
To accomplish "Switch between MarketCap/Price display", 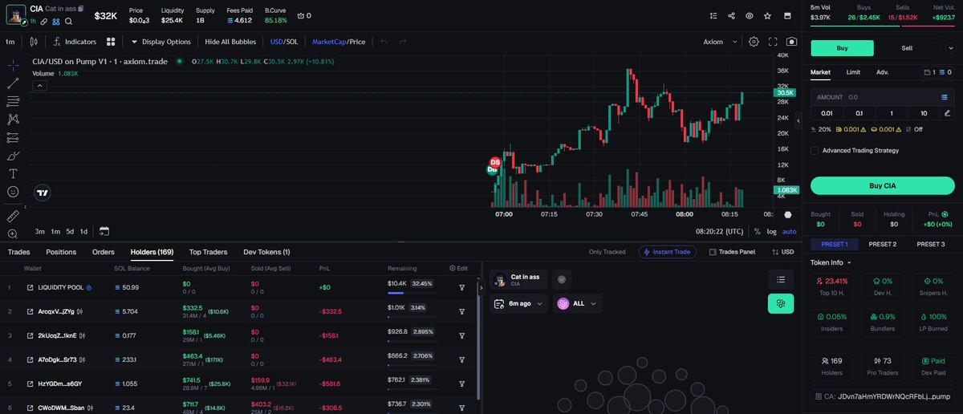I will coord(339,41).
